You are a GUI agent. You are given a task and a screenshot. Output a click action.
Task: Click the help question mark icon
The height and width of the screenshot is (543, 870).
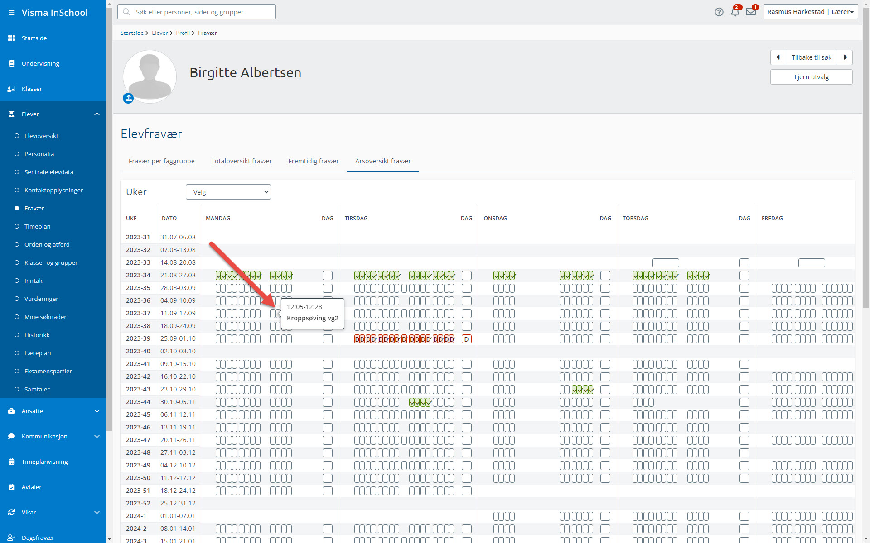click(x=719, y=12)
